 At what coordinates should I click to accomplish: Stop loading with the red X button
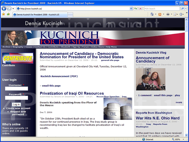tap(140, 9)
